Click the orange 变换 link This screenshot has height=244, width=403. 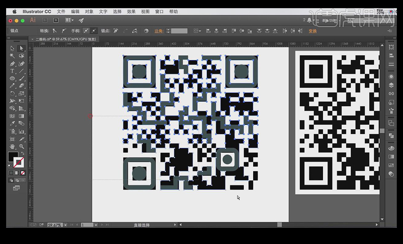tap(312, 31)
